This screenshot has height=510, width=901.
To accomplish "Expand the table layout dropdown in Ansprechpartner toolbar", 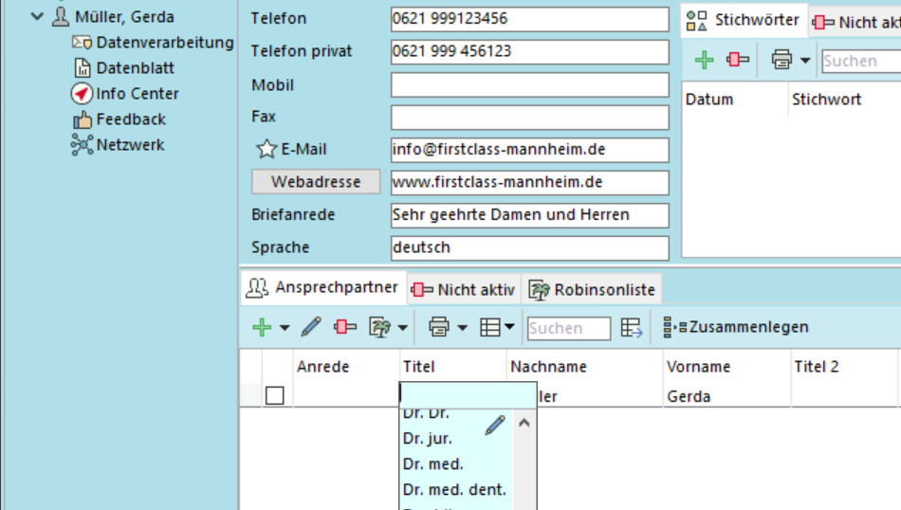I will [x=509, y=328].
